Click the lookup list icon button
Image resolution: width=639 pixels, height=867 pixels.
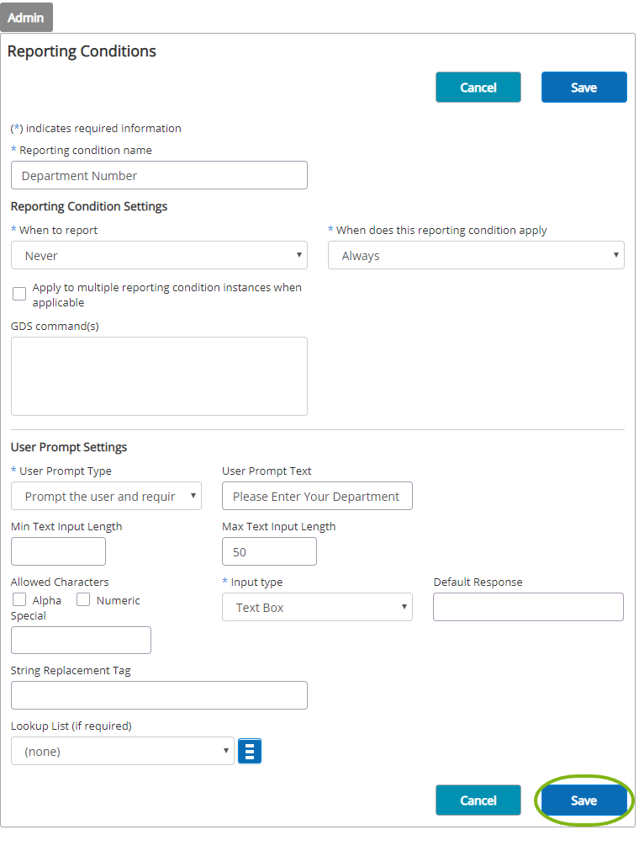(x=250, y=751)
